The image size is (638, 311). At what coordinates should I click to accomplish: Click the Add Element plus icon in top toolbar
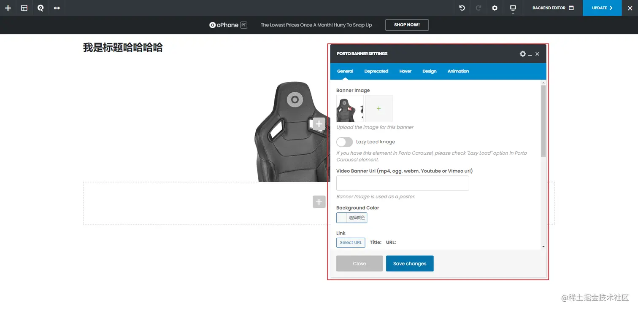click(x=8, y=8)
